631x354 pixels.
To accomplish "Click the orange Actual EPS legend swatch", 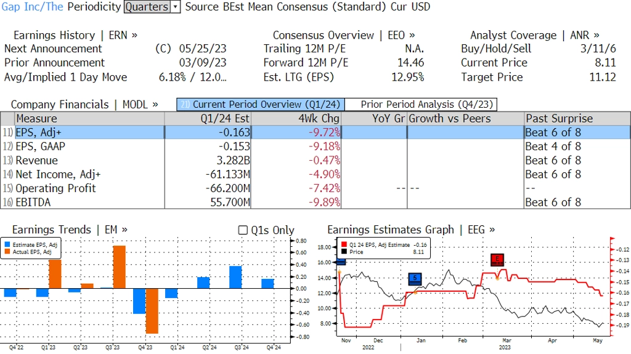I will point(7,252).
